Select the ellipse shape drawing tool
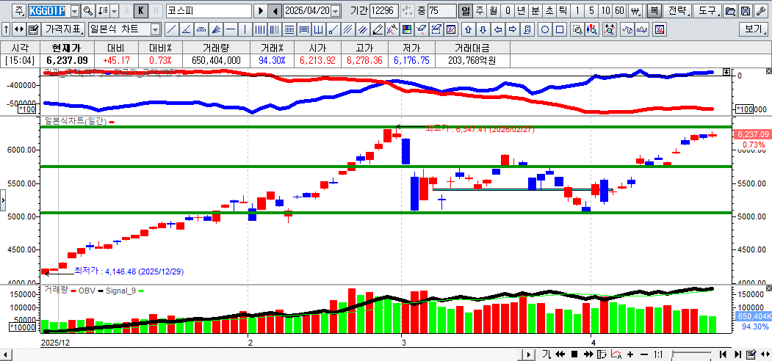The height and width of the screenshot is (361, 772). coord(546,29)
